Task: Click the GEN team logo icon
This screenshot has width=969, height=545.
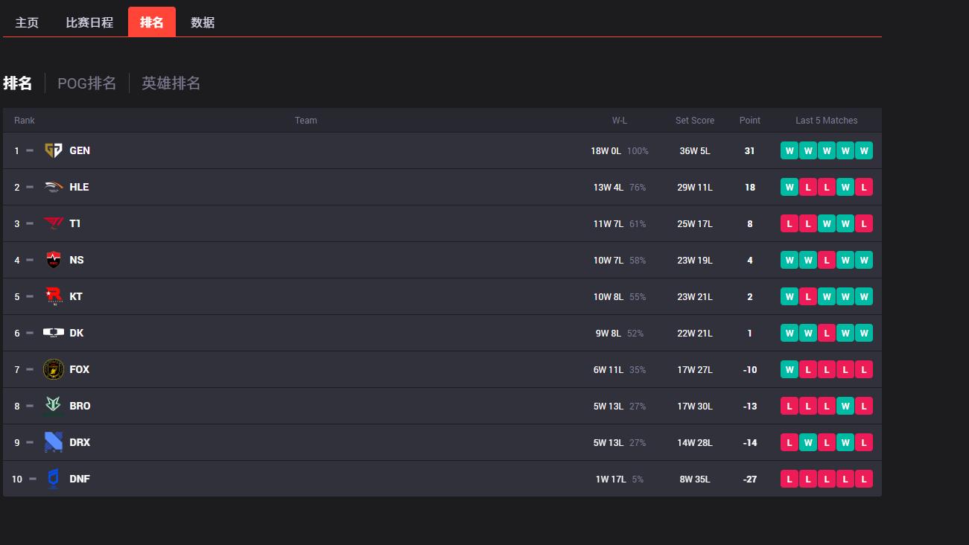Action: pyautogui.click(x=54, y=150)
